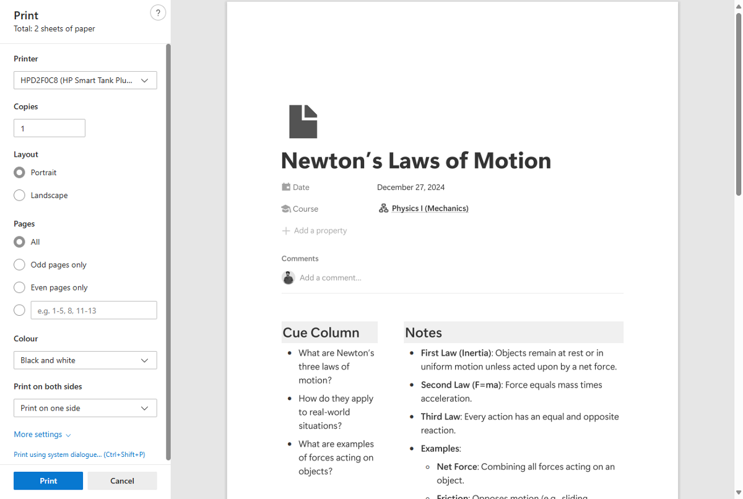Click the Third Law bullet
743x499 pixels.
pos(520,423)
